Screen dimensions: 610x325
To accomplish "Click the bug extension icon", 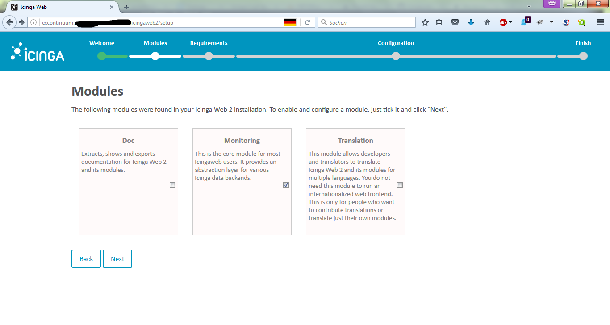I will [x=540, y=22].
